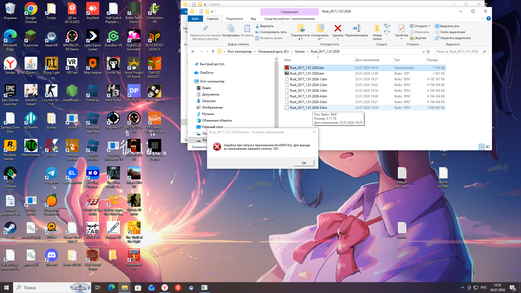Click the Rename icon in ribbon
The height and width of the screenshot is (293, 521).
(x=356, y=28)
